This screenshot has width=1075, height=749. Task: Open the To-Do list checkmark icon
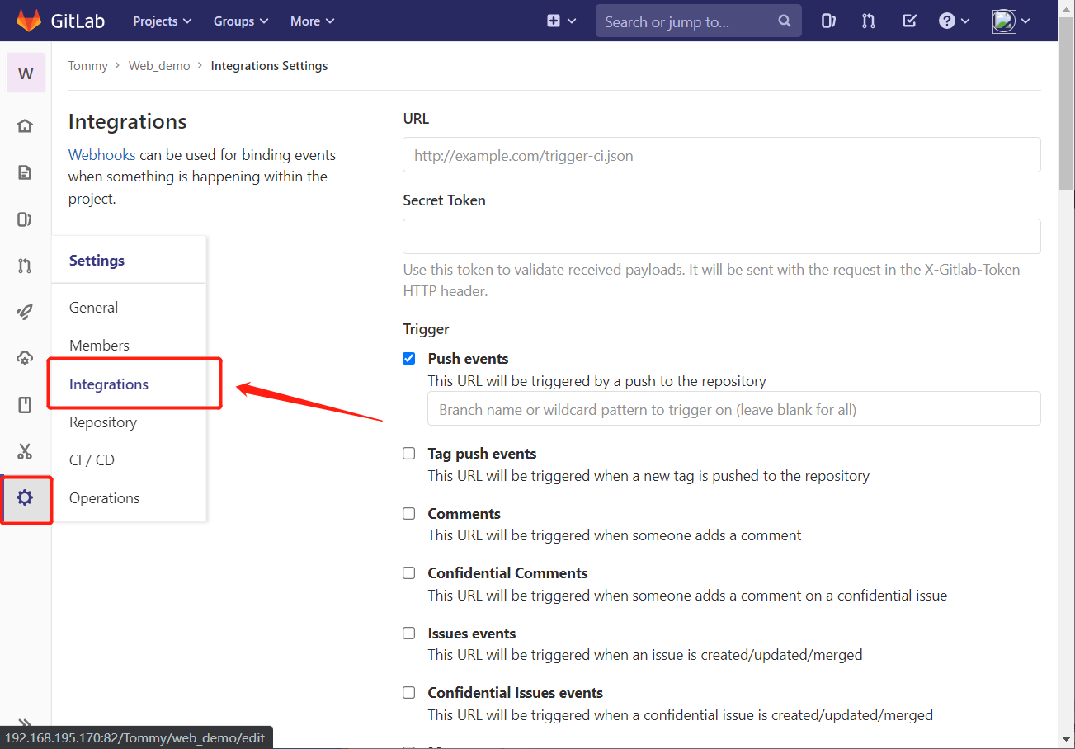tap(909, 21)
